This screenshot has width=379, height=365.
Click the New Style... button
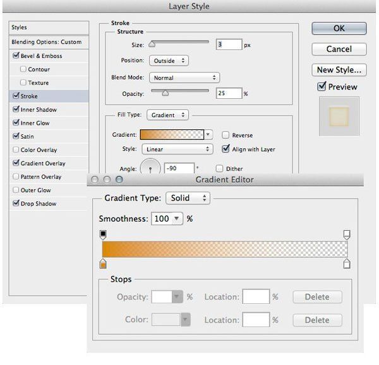339,70
